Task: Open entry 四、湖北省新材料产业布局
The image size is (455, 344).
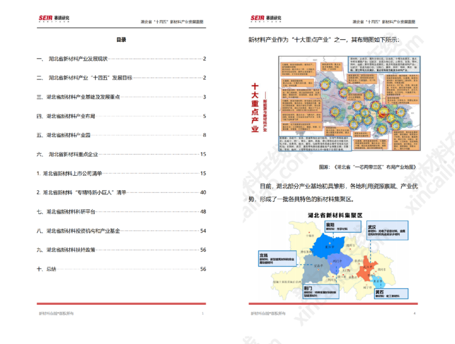Action: [x=121, y=116]
